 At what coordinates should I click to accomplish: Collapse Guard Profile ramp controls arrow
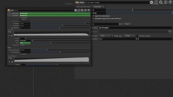coord(9,62)
